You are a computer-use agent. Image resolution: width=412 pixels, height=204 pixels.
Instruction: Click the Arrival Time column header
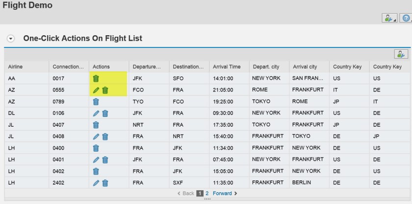[227, 67]
